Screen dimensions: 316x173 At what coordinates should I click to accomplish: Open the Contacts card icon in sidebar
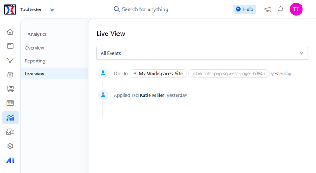10,103
